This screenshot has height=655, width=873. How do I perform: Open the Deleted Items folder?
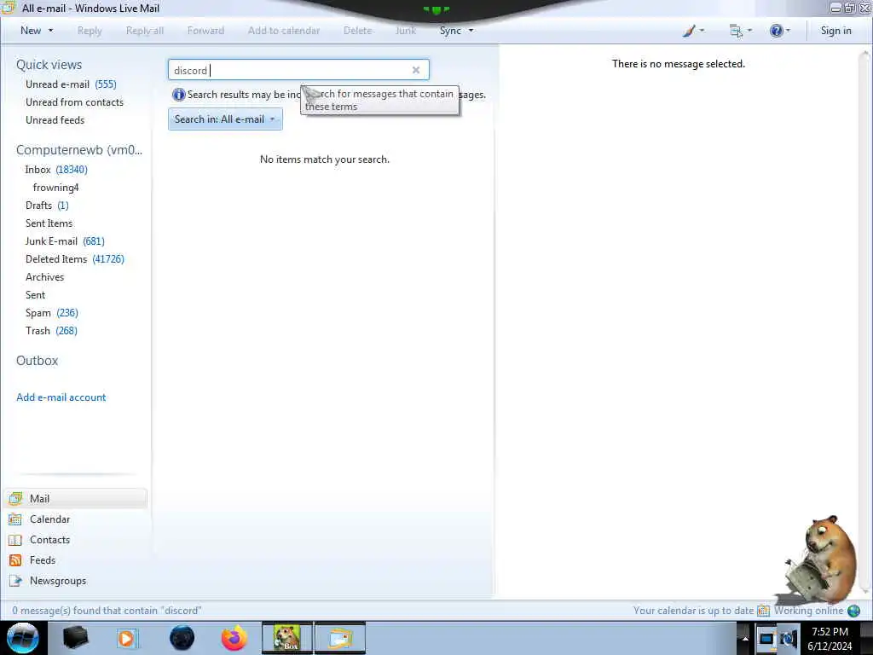pos(75,259)
